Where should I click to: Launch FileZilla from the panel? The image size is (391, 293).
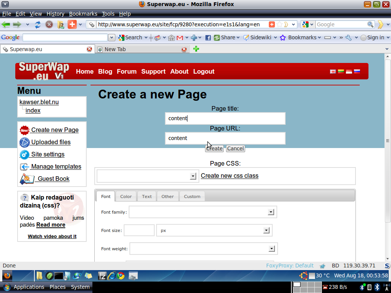click(102, 276)
